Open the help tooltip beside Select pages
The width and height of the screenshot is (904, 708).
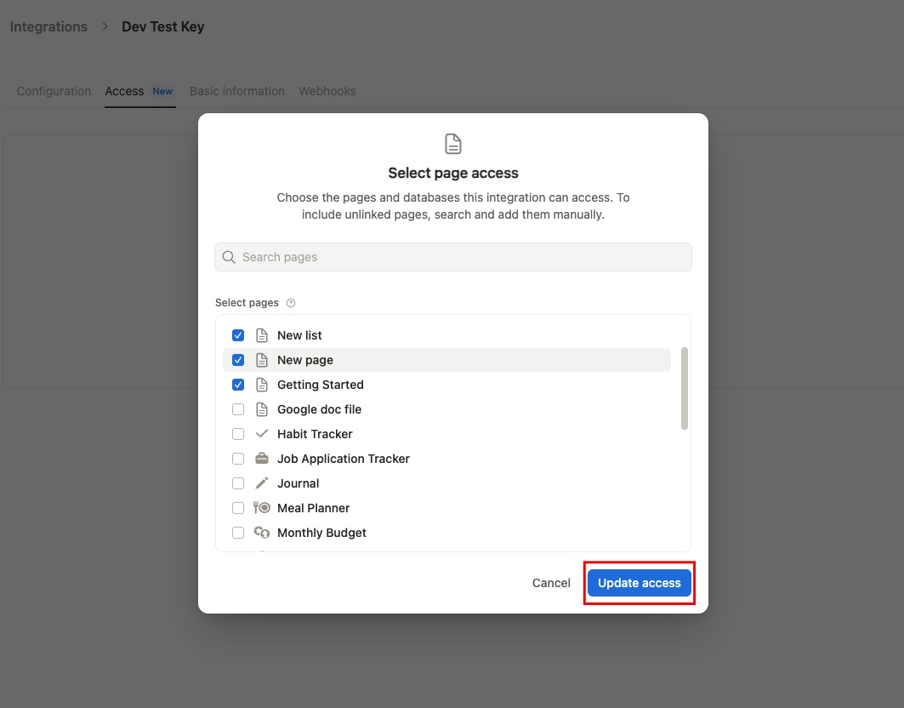tap(290, 302)
